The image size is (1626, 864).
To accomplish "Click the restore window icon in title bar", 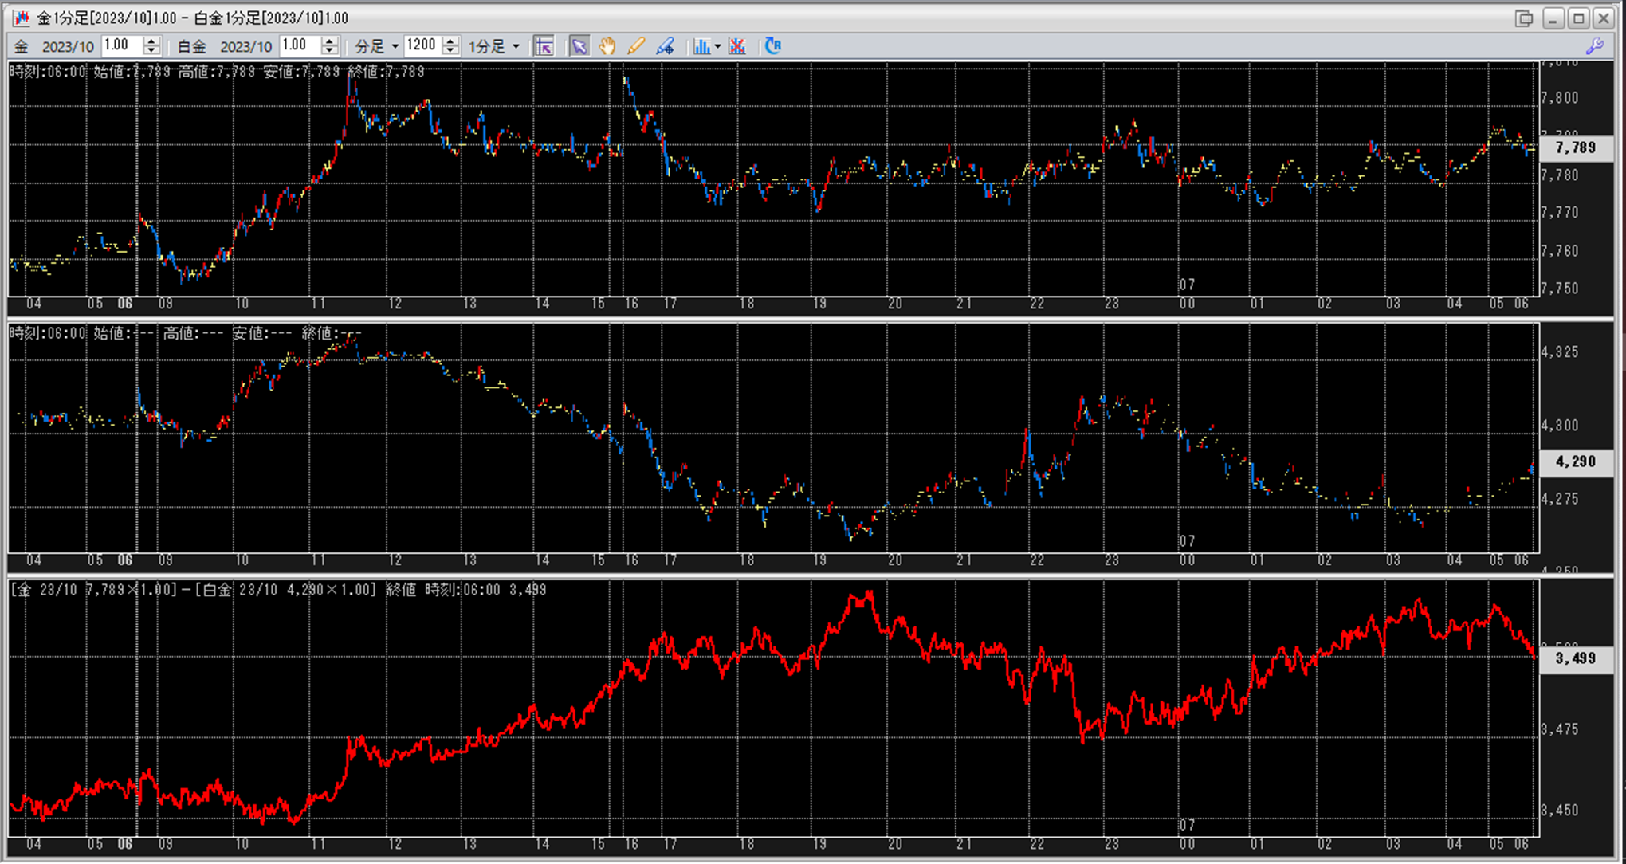I will (x=1524, y=18).
